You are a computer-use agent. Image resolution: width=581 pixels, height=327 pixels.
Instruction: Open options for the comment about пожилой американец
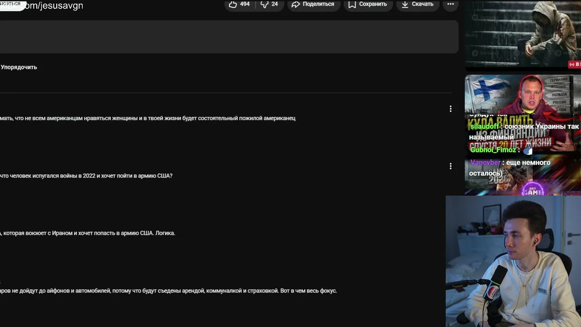[x=450, y=109]
